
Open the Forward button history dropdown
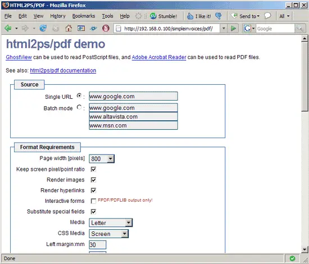click(x=34, y=29)
